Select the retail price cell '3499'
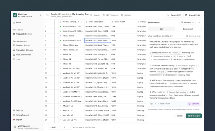The width and height of the screenshot is (215, 131). [x=123, y=101]
